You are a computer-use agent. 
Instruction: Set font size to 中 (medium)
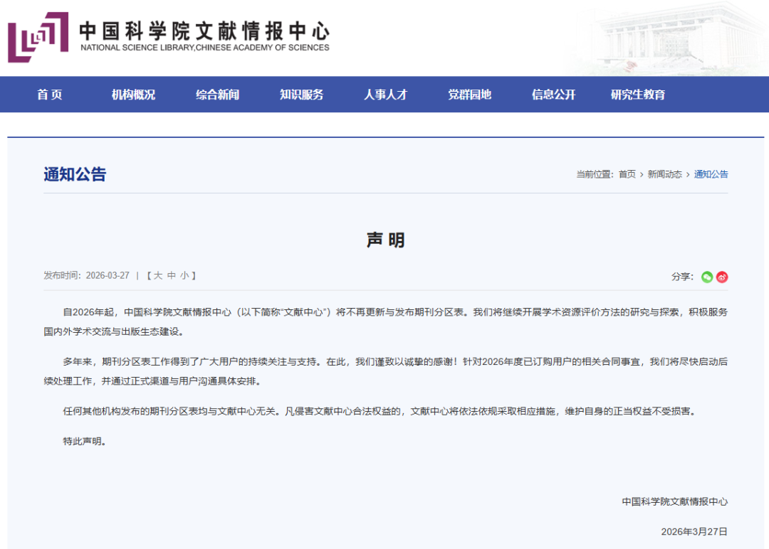pyautogui.click(x=172, y=275)
